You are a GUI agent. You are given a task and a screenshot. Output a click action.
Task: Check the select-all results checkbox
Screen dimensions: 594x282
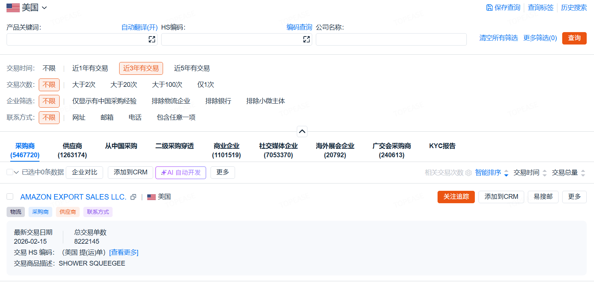(x=10, y=172)
